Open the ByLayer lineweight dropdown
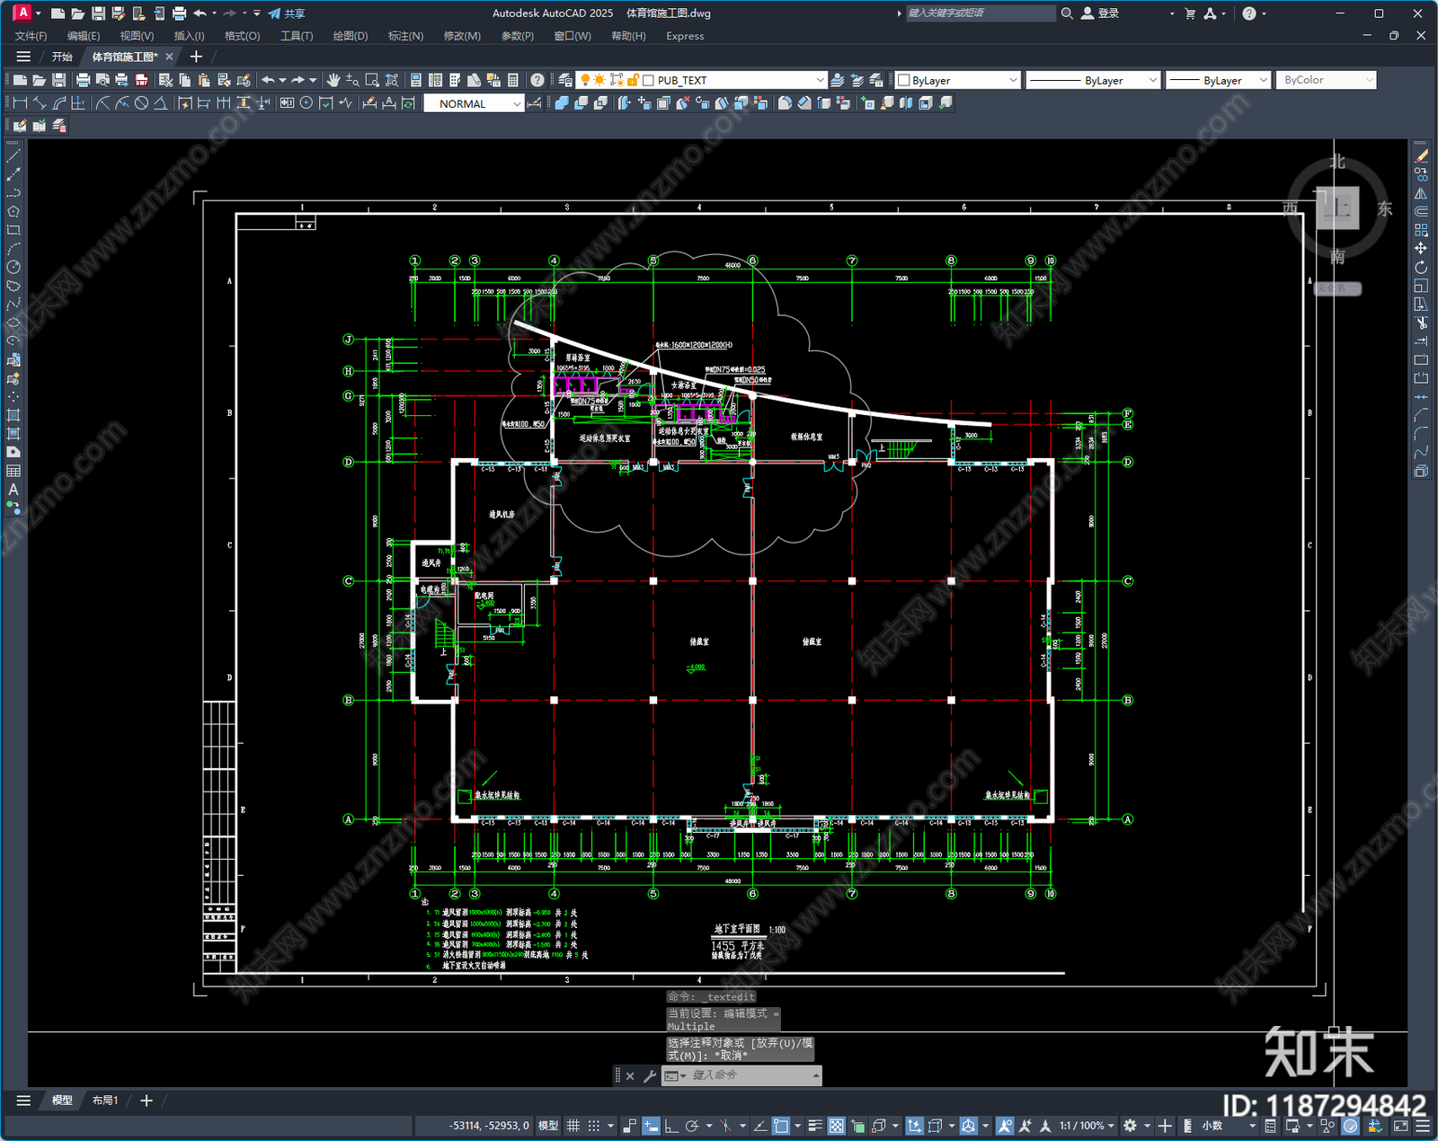Image resolution: width=1438 pixels, height=1141 pixels. coord(1218,80)
